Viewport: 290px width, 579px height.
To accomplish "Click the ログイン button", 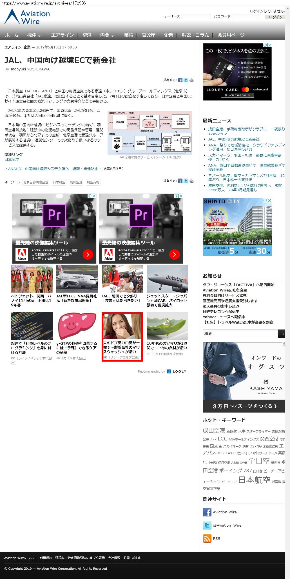I will coord(275,17).
